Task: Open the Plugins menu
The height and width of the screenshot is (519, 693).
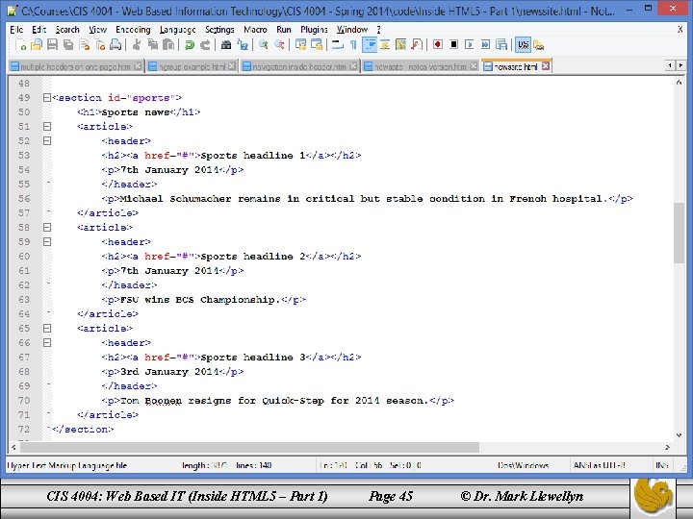Action: (x=314, y=30)
